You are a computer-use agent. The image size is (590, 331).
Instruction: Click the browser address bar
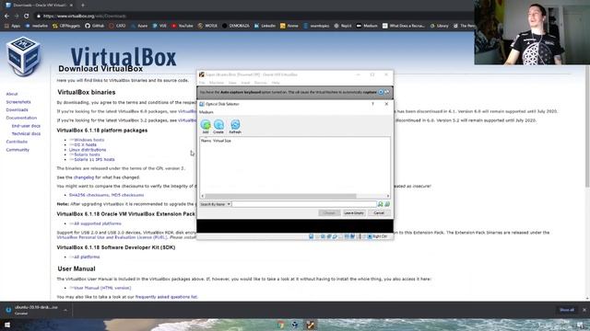pos(248,17)
